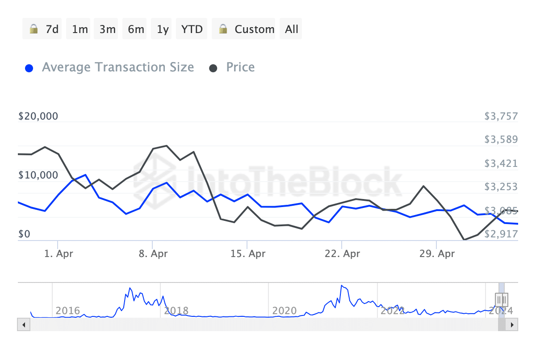Show All historical data

click(x=292, y=29)
